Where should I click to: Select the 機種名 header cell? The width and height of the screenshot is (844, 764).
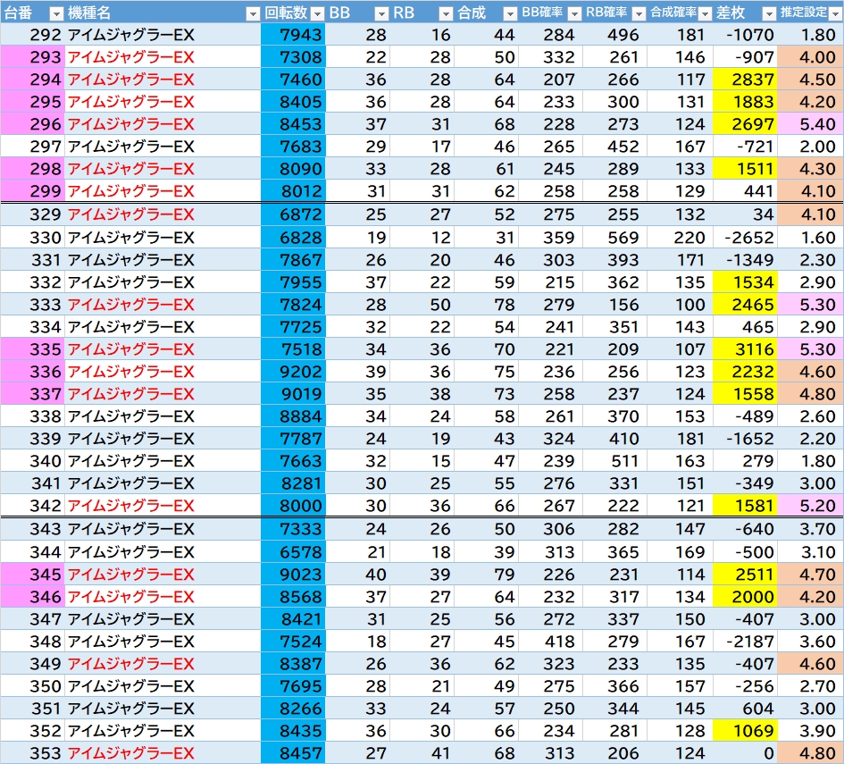(163, 13)
